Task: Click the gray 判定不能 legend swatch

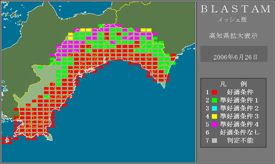Action: (x=214, y=140)
